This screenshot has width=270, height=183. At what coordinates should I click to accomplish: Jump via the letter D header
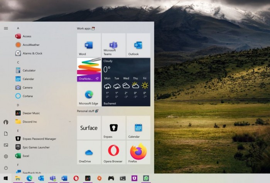pos(18,105)
